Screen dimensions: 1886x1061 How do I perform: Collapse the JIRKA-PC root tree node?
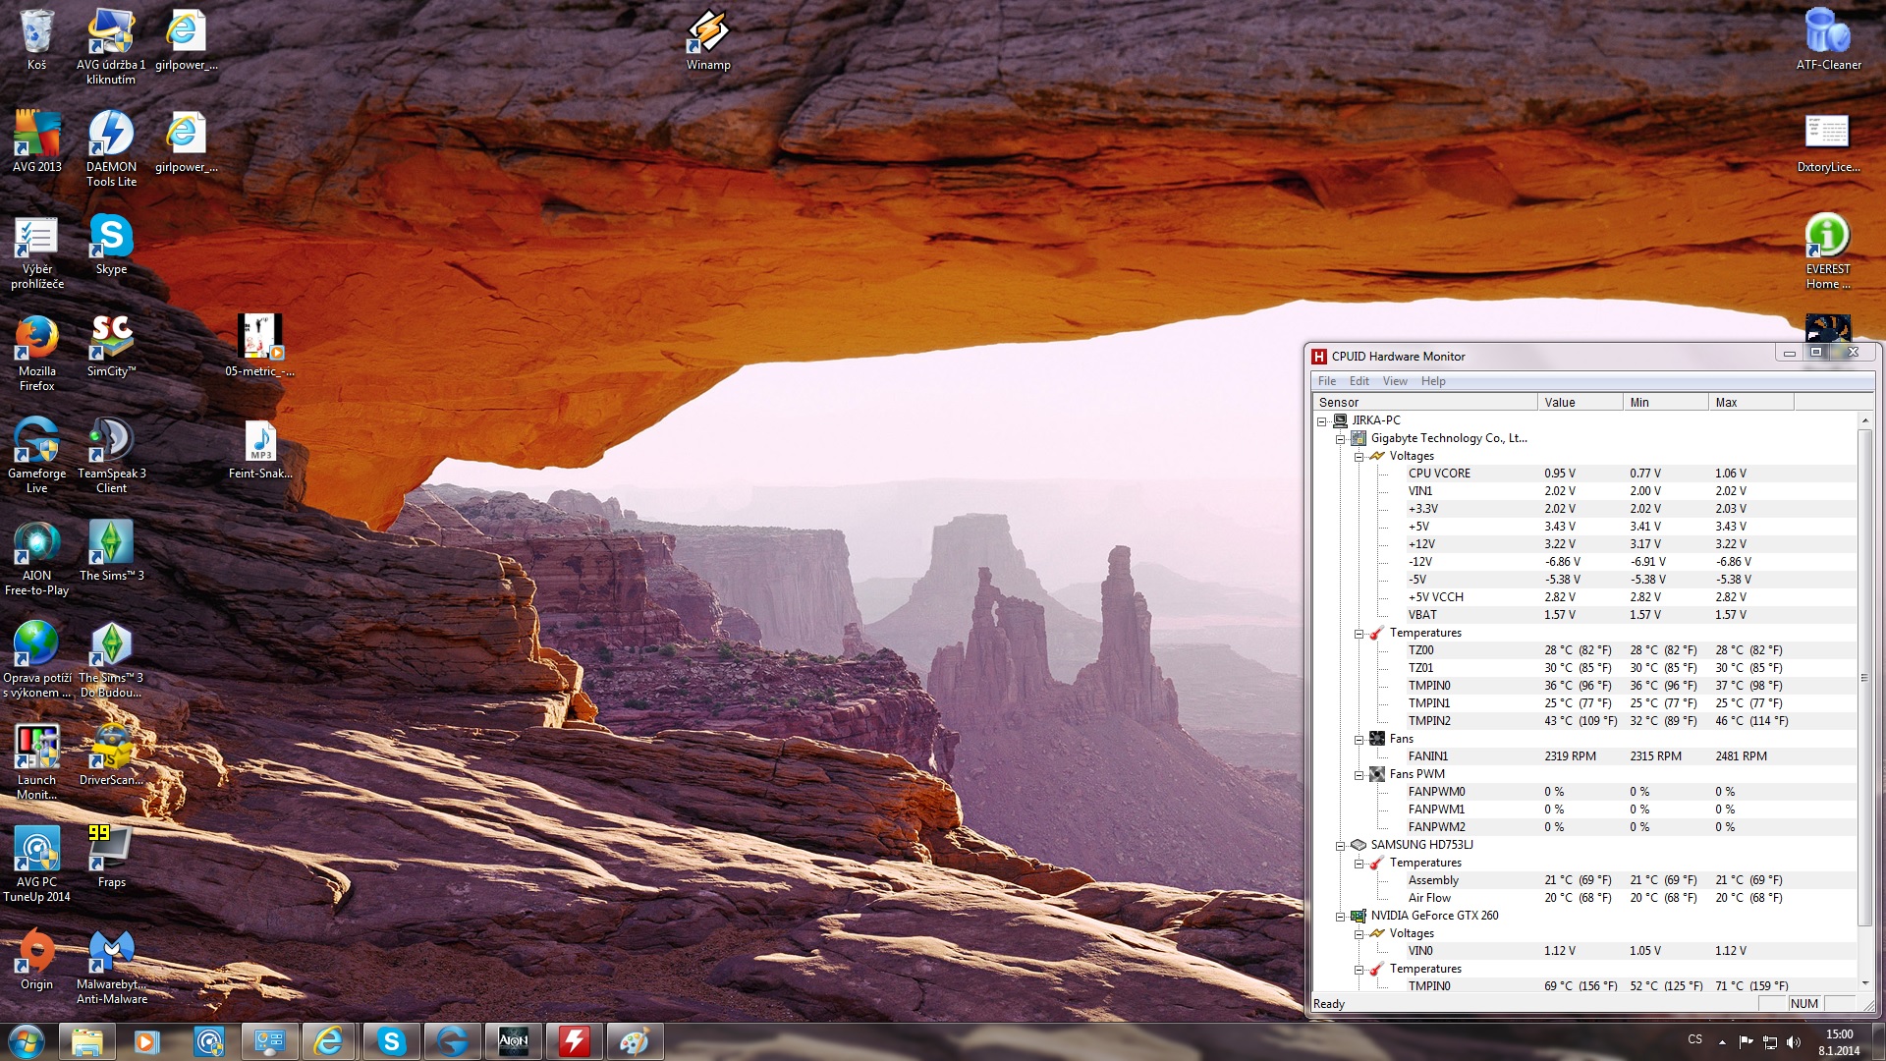pos(1322,421)
